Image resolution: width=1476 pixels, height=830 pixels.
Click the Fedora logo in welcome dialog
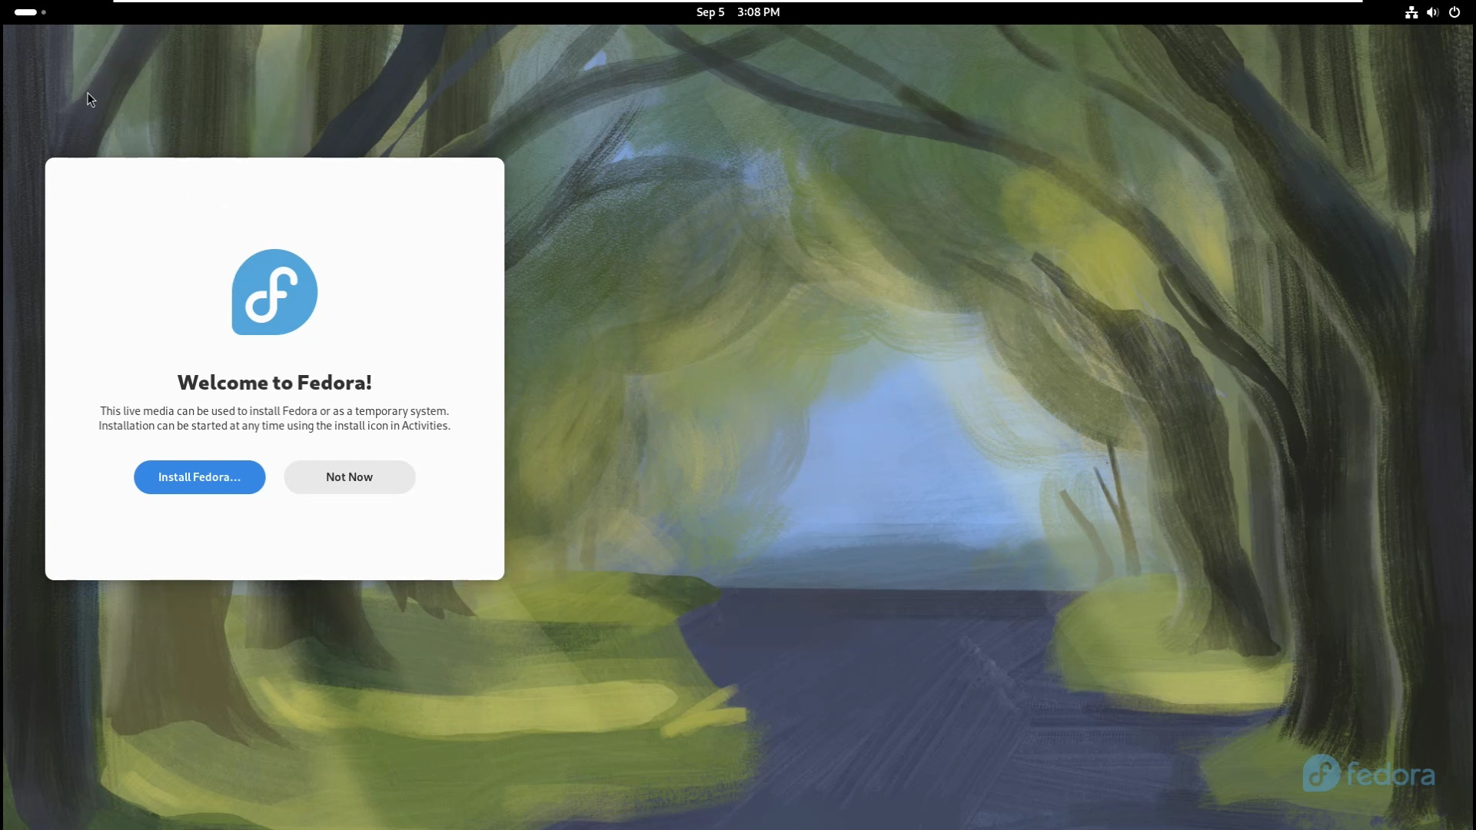coord(274,292)
